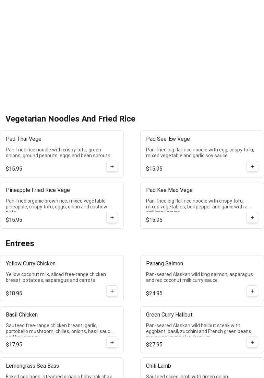Add Pad Thai Vege to order
Screen dimensions: 264x378
coord(112,167)
